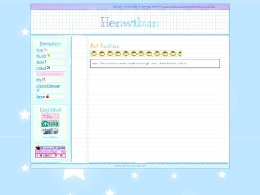
Task: Click the I love Sanrio blinkie
Action: (x=50, y=156)
